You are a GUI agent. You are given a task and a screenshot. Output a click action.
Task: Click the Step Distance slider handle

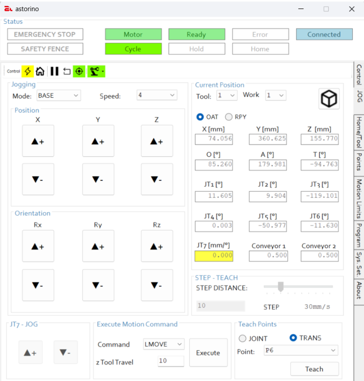coord(281,286)
